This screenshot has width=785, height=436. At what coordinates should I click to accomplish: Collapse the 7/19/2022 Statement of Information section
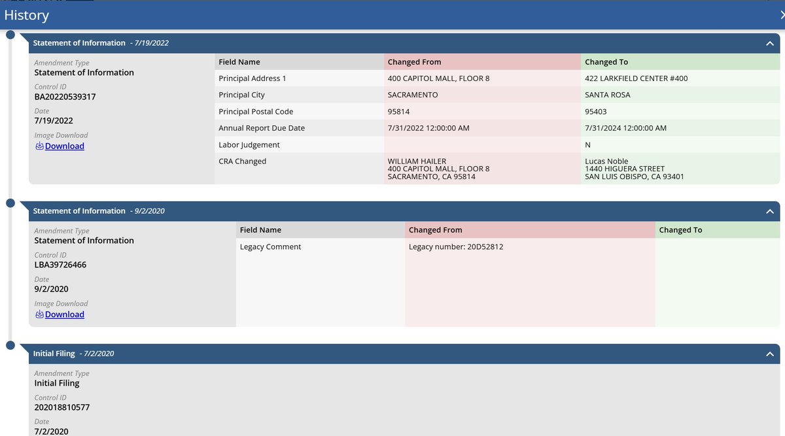pyautogui.click(x=769, y=43)
